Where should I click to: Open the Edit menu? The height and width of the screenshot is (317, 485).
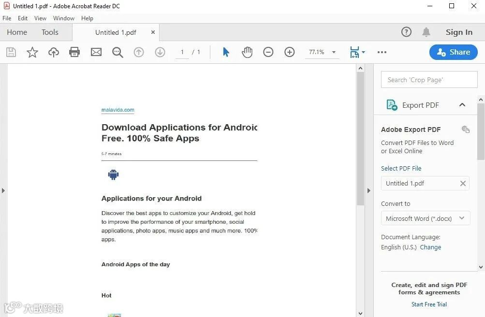coord(23,18)
